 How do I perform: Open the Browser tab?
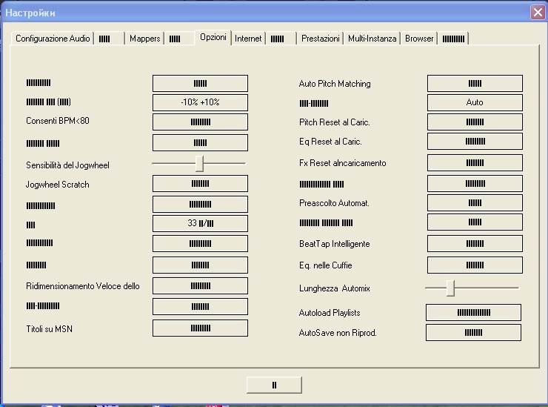pos(419,38)
